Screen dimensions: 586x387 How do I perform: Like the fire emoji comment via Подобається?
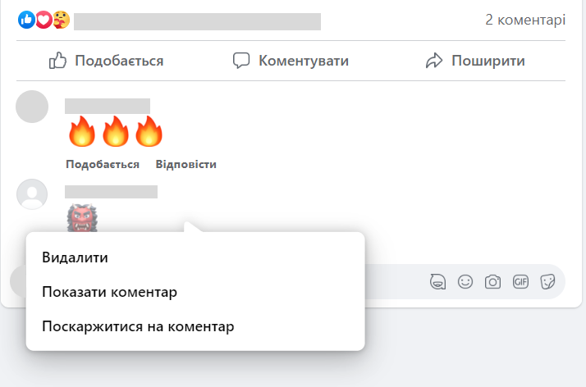pyautogui.click(x=103, y=164)
